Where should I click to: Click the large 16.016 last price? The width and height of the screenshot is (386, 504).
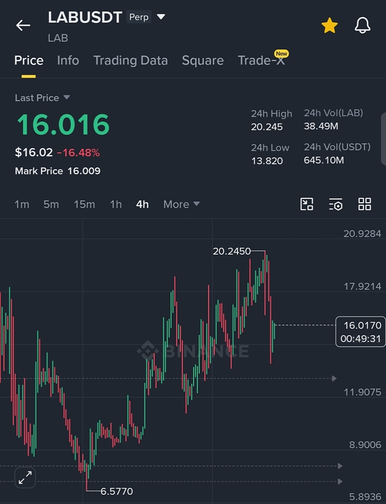coord(63,124)
